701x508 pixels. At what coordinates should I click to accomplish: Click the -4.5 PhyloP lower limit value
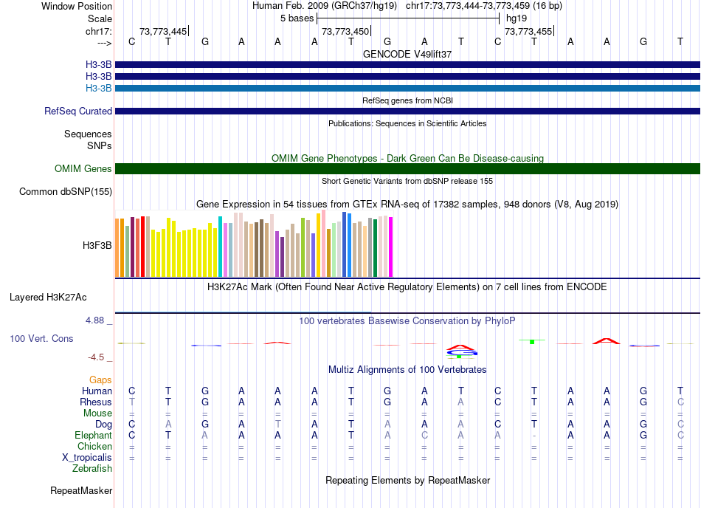[96, 357]
